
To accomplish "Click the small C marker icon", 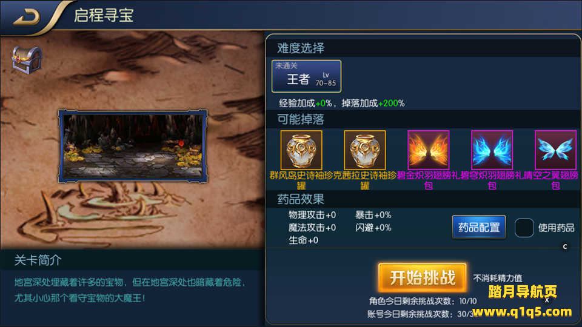I will [x=565, y=246].
